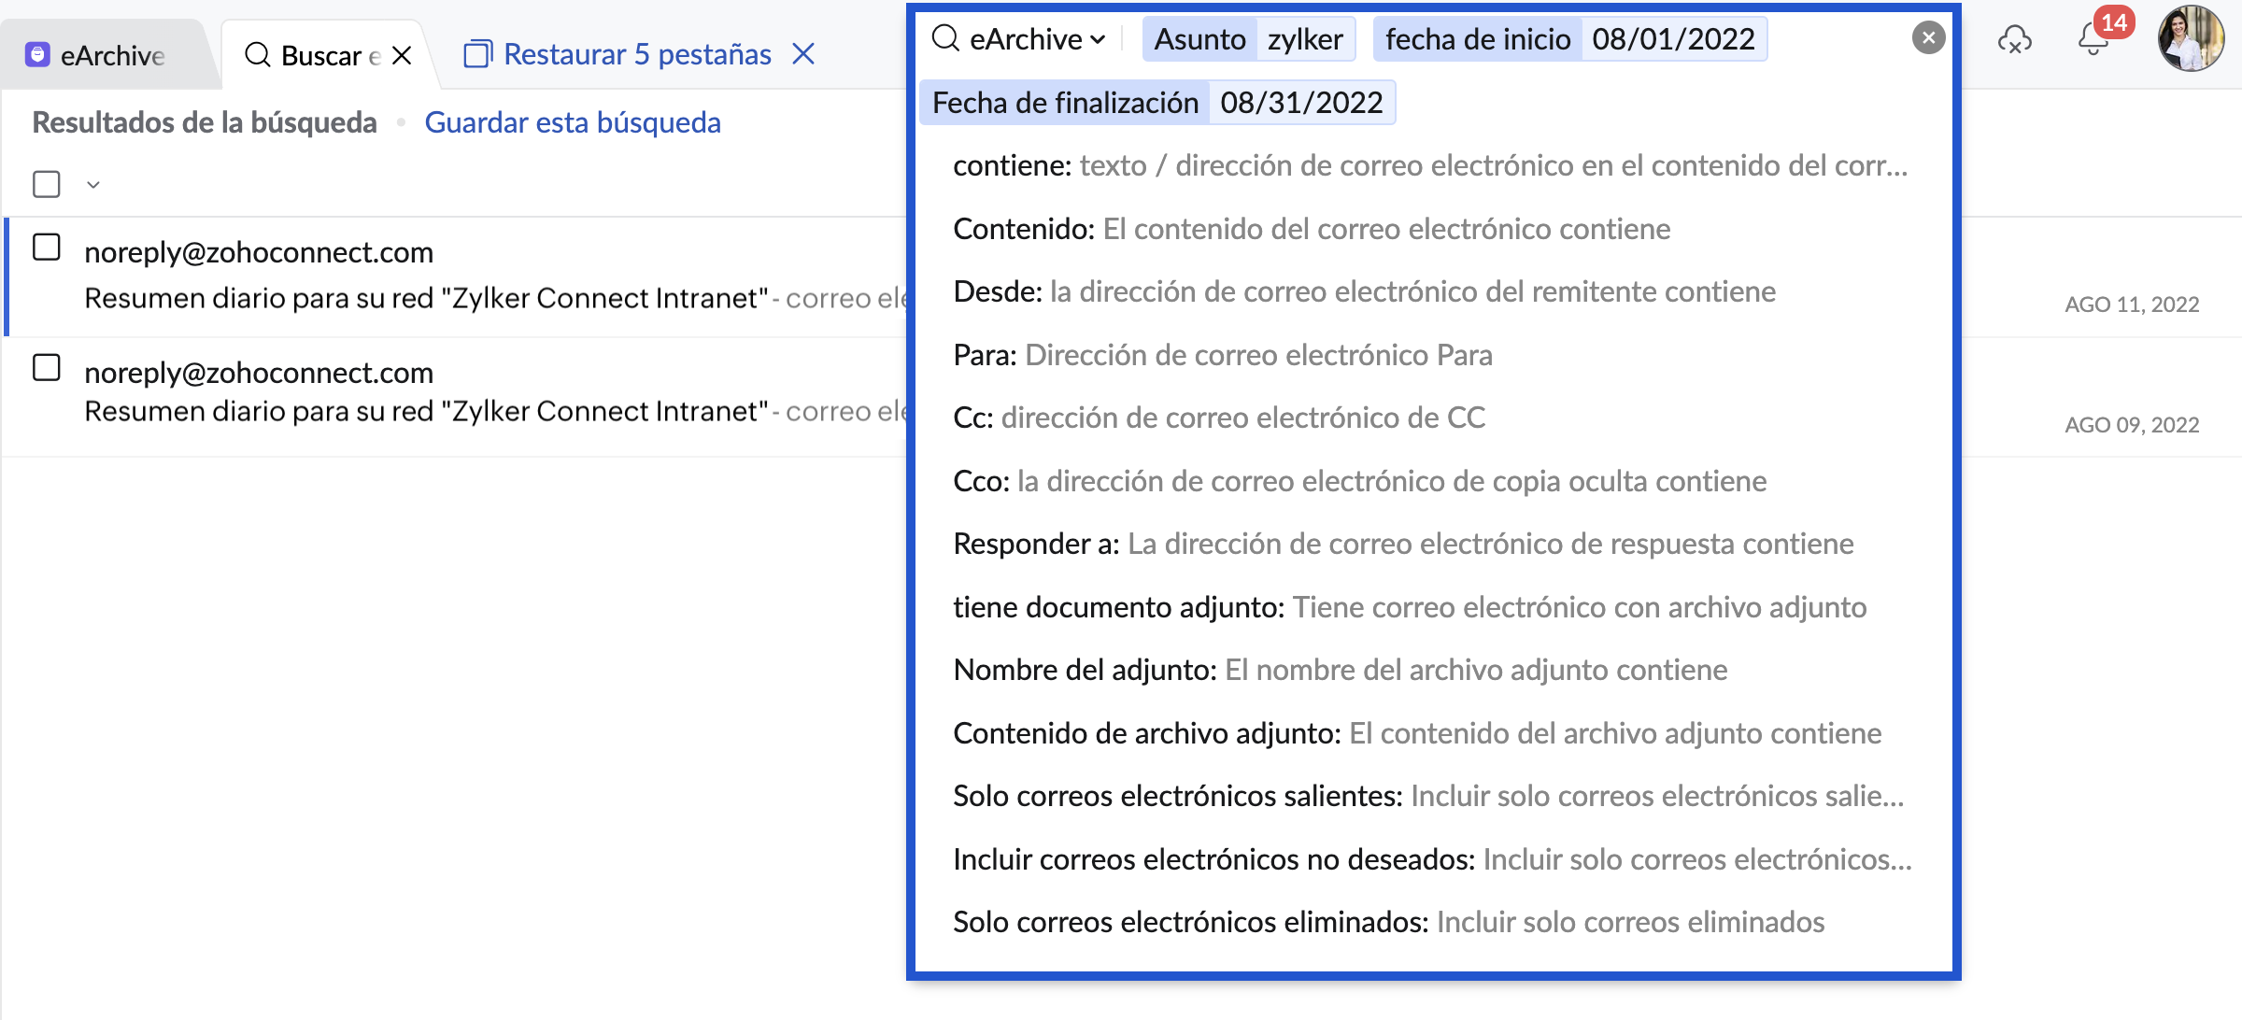Select the 'Desde:' search filter suggestion

[1364, 291]
